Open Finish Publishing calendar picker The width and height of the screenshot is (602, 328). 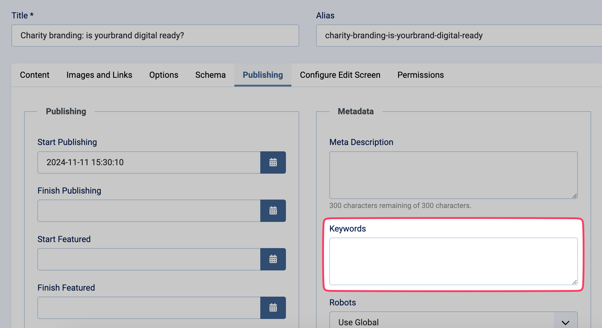pos(273,211)
